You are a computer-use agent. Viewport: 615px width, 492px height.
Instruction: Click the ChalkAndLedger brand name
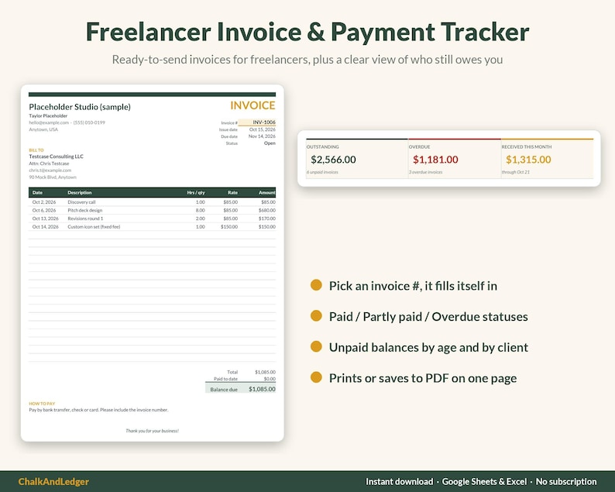[53, 482]
